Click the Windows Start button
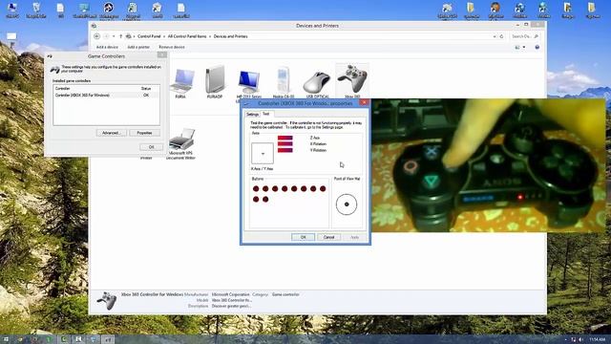Image resolution: width=611 pixels, height=344 pixels. [6, 339]
